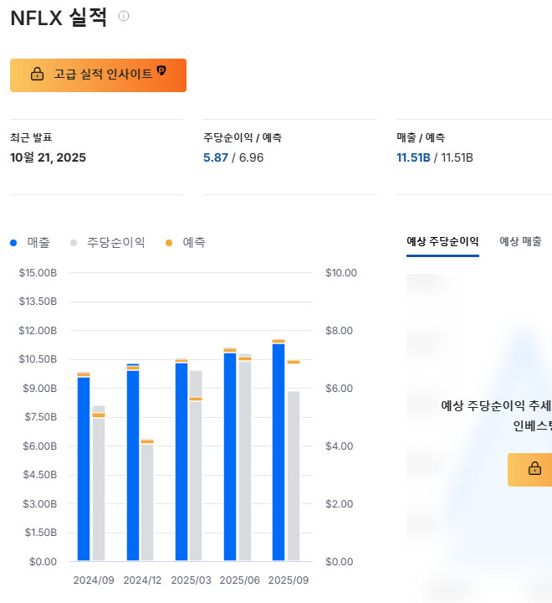The width and height of the screenshot is (552, 603).
Task: Click the NFLX 실적 heading
Action: 59,18
